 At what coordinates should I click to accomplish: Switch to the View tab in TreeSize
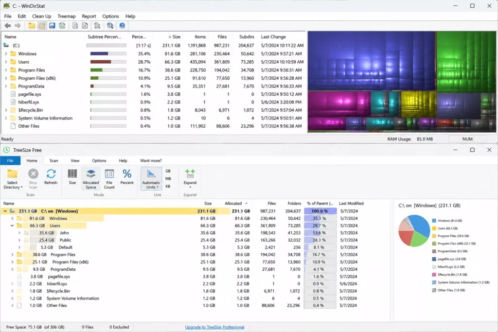tap(75, 160)
